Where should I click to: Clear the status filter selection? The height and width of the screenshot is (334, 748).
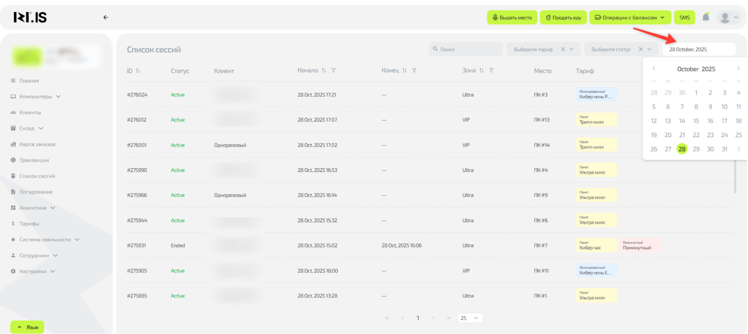(x=641, y=49)
